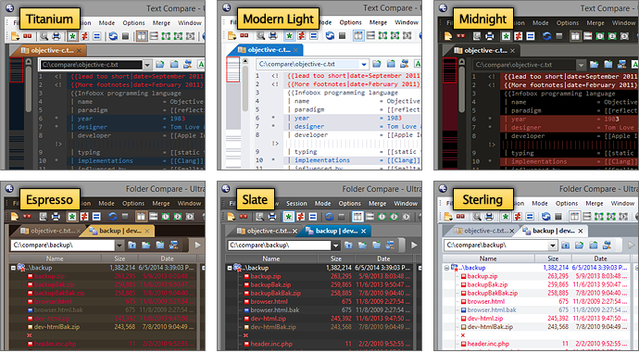This screenshot has height=353, width=639.
Task: Click the red close-session icon in Modern Light toolbar
Action: pos(244,36)
